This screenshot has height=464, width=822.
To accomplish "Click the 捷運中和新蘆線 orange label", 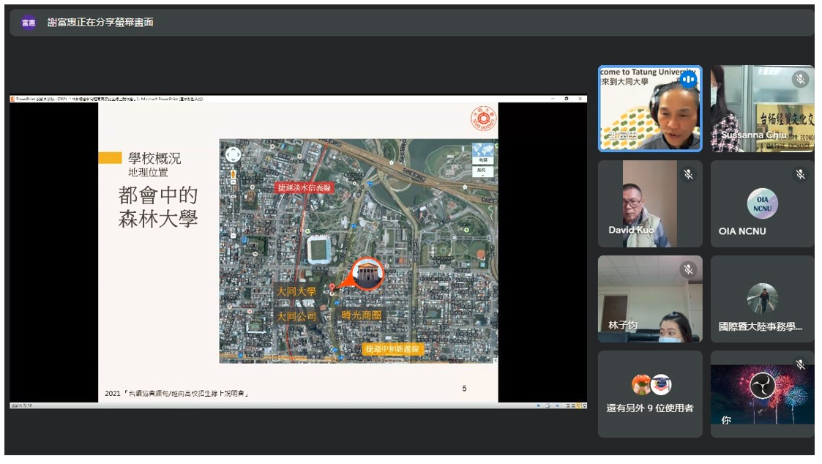I will [x=392, y=349].
